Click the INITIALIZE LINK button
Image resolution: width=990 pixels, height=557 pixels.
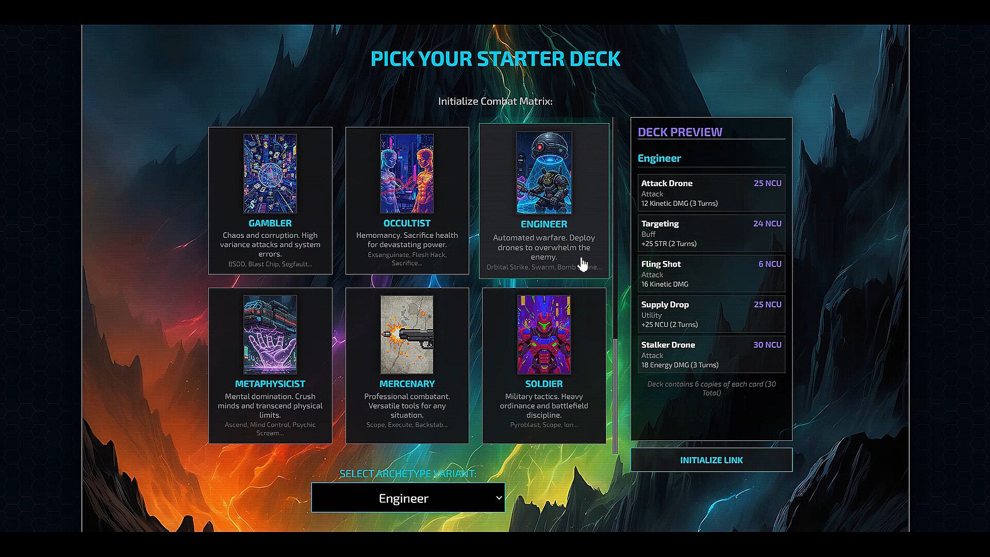[x=711, y=460]
